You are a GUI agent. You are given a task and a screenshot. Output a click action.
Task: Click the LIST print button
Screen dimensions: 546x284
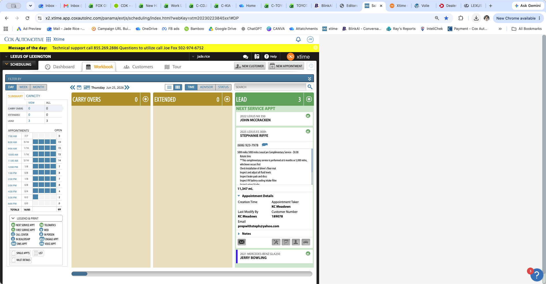pos(38,253)
